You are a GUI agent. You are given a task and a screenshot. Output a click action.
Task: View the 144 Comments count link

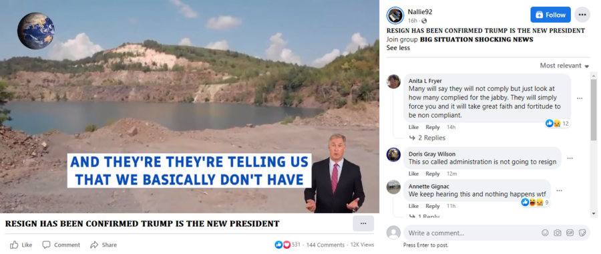pos(325,245)
